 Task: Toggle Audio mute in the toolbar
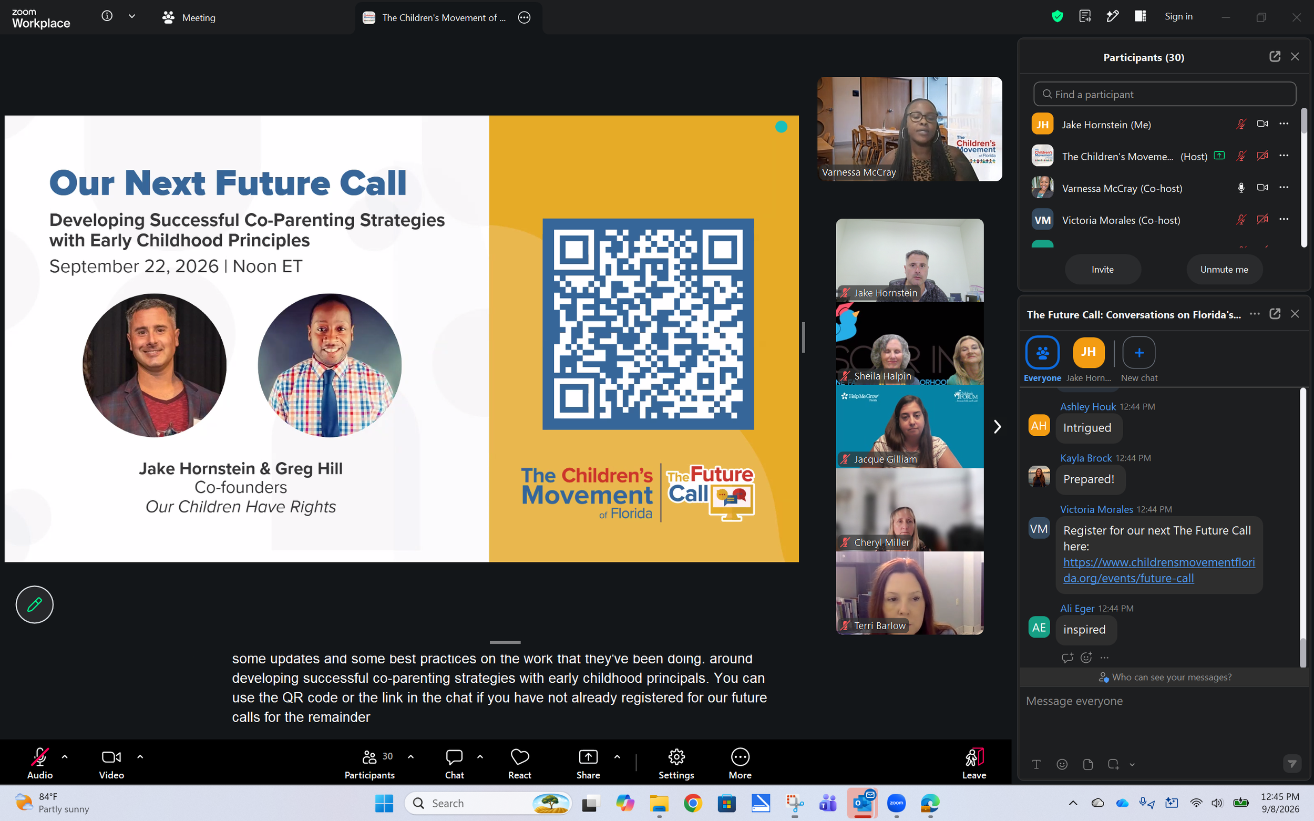click(39, 763)
